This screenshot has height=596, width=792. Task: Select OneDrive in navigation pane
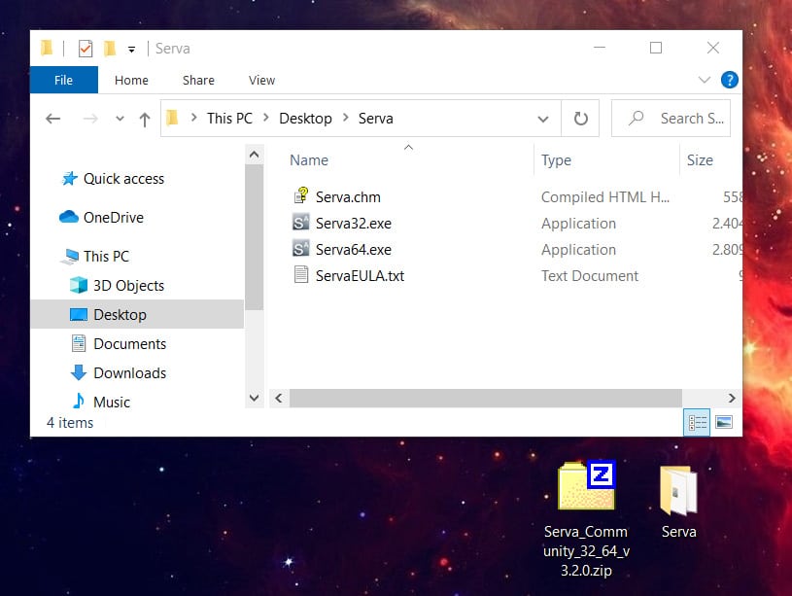coord(114,218)
